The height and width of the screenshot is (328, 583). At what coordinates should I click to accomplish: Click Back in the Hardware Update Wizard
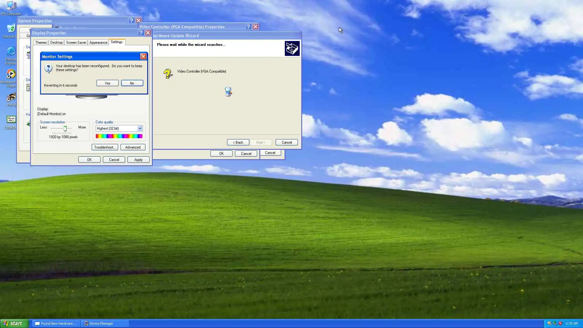point(238,142)
